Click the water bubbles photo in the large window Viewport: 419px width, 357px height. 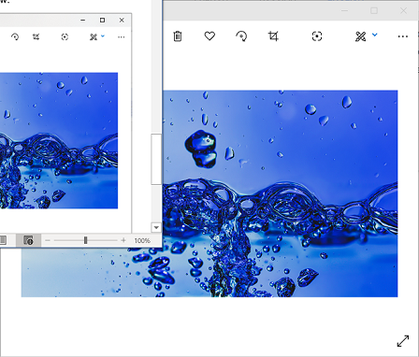280,193
